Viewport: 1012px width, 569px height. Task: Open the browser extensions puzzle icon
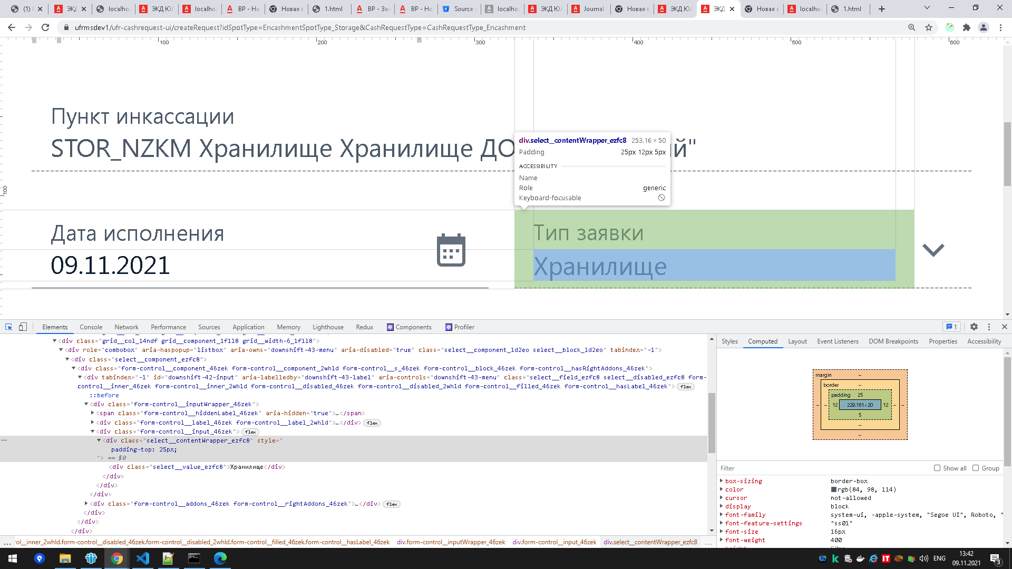967,27
